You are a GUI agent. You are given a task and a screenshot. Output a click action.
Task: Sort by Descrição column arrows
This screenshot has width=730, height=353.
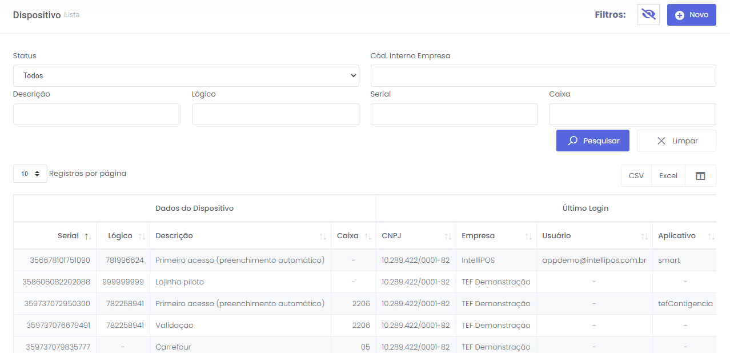point(323,236)
